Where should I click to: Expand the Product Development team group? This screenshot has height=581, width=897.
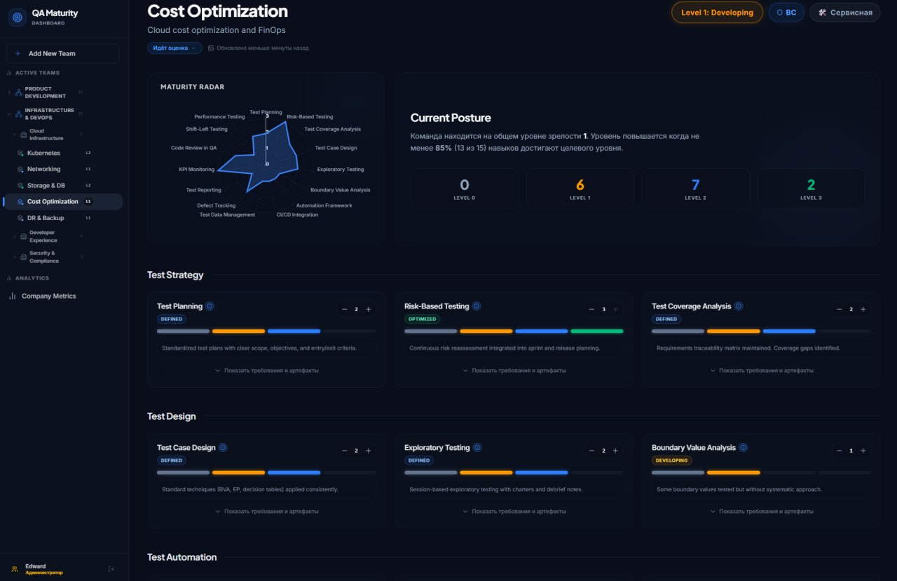pos(9,93)
